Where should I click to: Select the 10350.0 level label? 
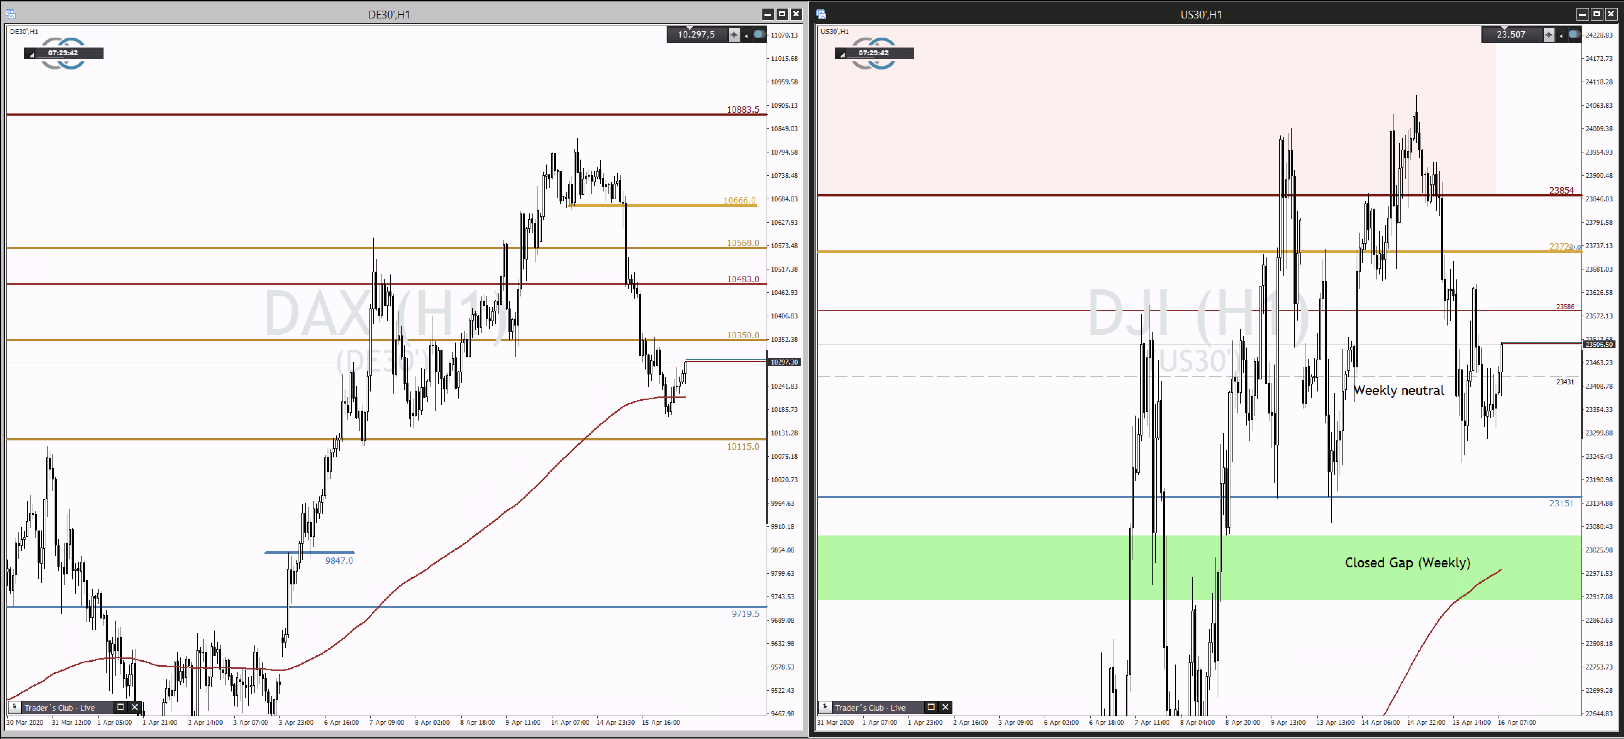(x=743, y=335)
